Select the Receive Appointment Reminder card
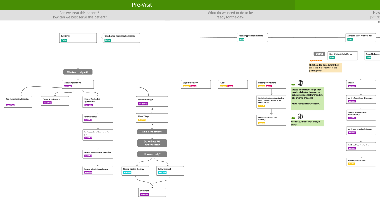Image resolution: width=380 pixels, height=206 pixels. pyautogui.click(x=252, y=37)
